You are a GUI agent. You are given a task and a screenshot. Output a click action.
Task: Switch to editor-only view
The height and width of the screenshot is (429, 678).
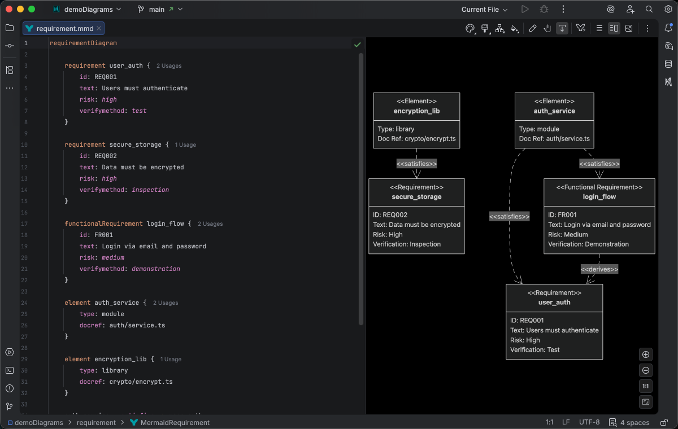(599, 28)
